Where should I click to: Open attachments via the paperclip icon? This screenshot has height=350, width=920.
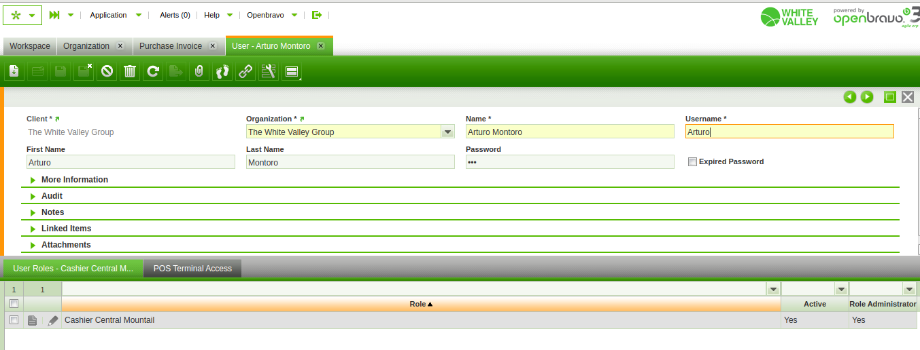(x=199, y=71)
